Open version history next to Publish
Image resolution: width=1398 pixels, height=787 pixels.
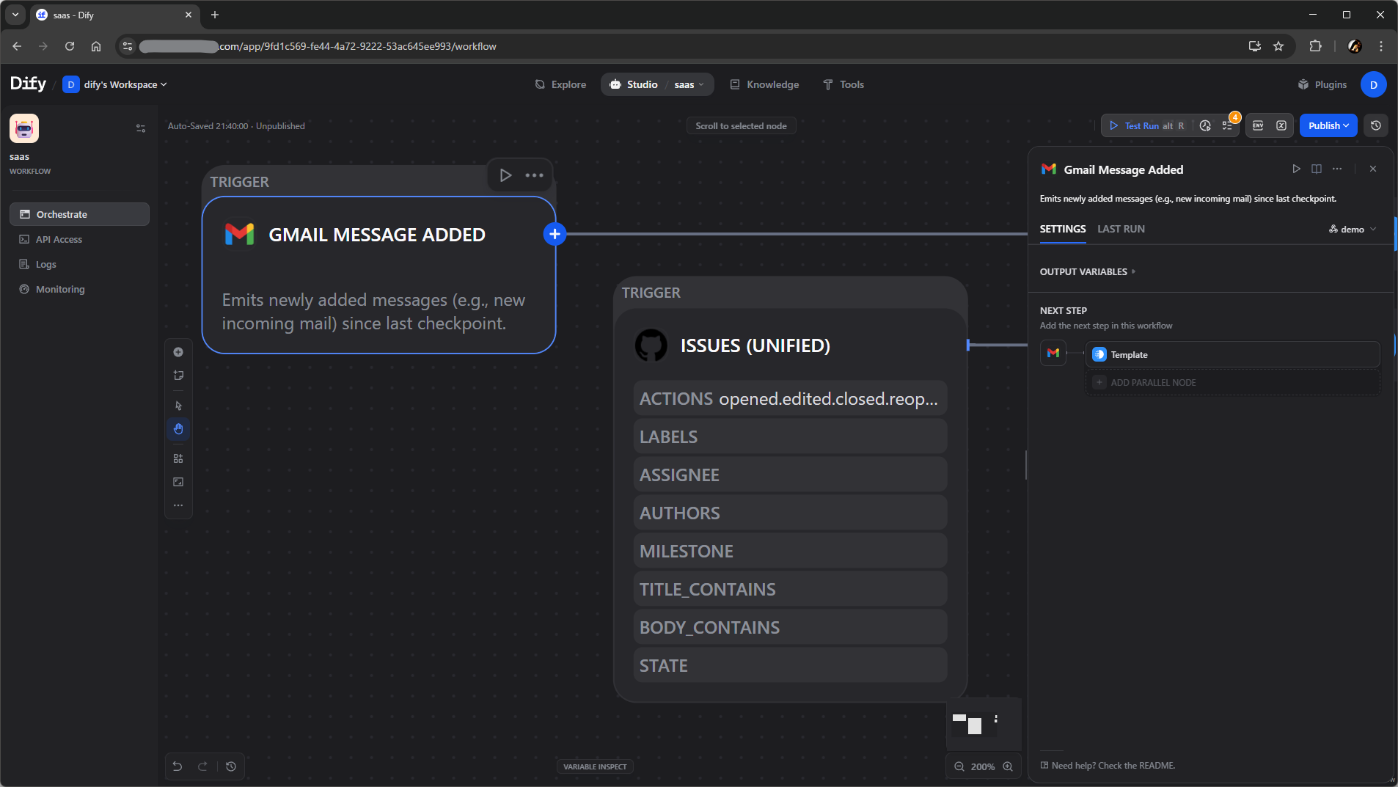click(x=1376, y=125)
